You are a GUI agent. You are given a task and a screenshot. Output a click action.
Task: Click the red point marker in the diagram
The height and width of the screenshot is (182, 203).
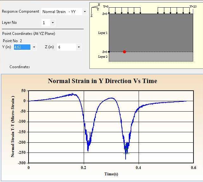[124, 52]
